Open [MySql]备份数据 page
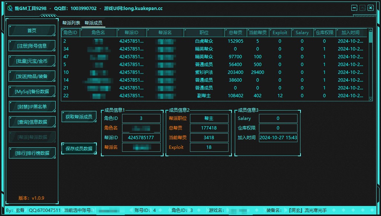The height and width of the screenshot is (216, 381). click(x=32, y=92)
